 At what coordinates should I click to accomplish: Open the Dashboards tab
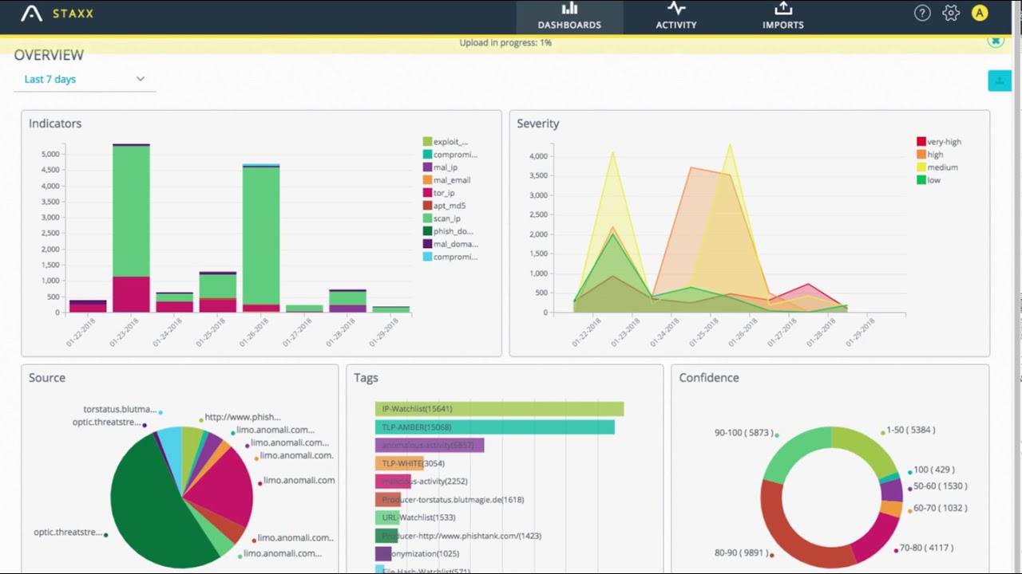(569, 17)
